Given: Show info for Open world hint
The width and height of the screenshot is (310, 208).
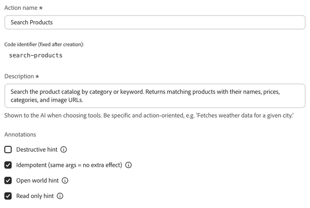Looking at the screenshot, I should click(x=65, y=180).
